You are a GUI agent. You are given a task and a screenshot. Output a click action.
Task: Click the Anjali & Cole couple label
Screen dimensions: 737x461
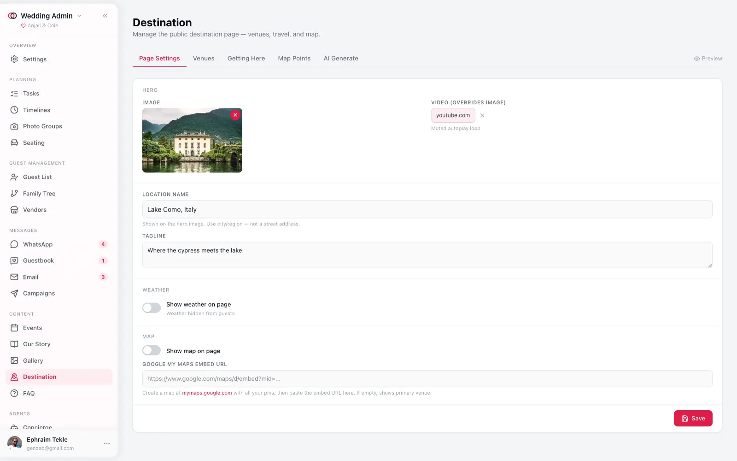coord(43,25)
